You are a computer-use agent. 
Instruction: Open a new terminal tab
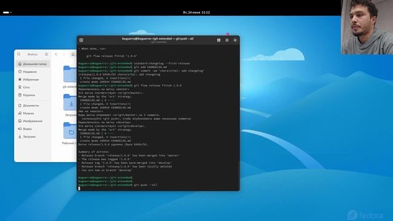coord(81,40)
